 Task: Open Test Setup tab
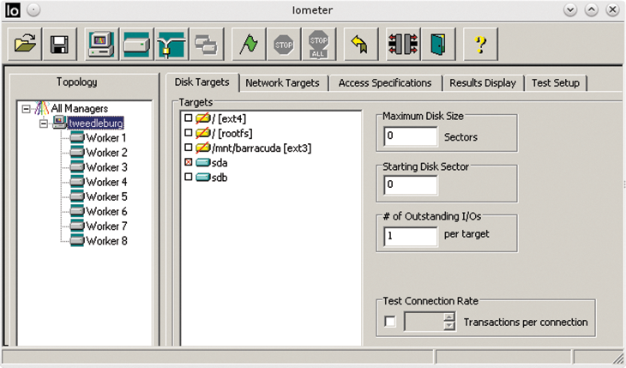556,83
